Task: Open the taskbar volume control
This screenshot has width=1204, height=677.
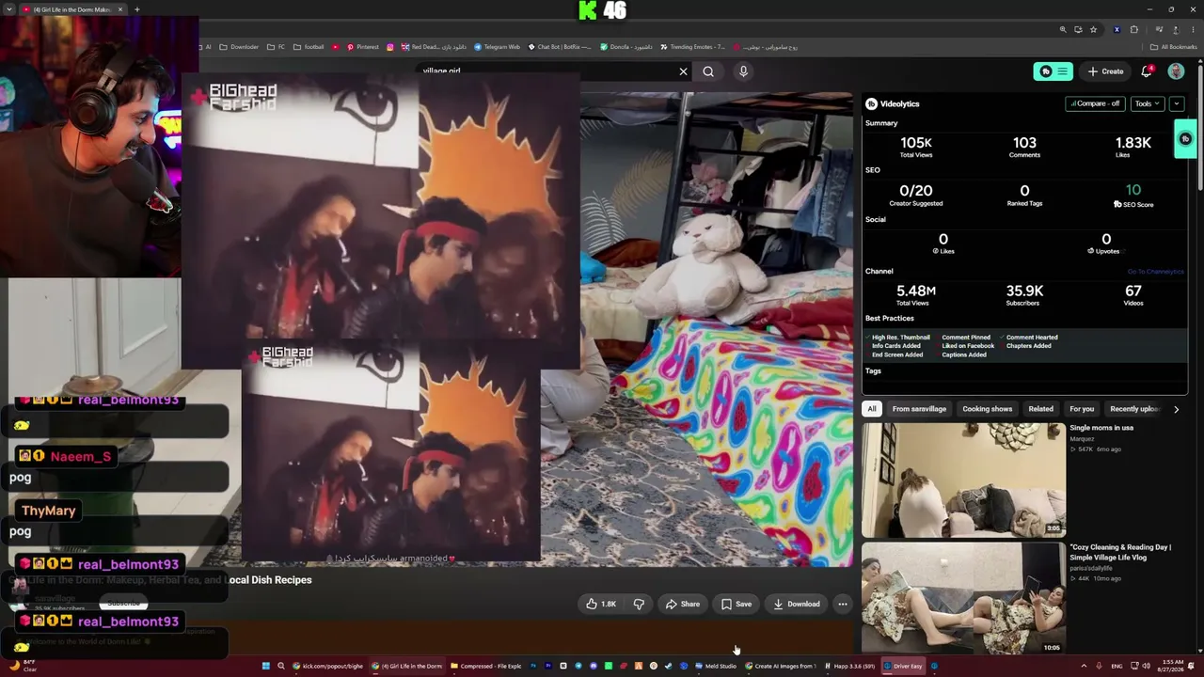Action: pyautogui.click(x=1146, y=666)
